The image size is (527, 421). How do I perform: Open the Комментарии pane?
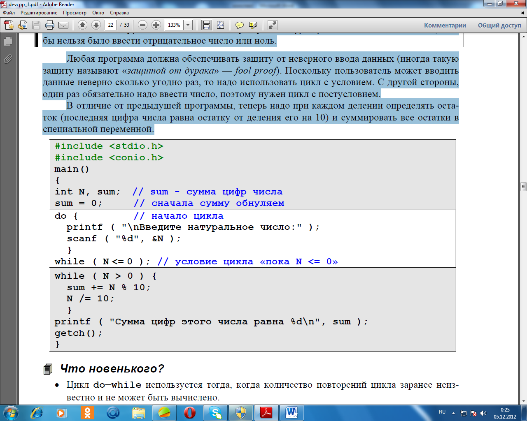[445, 25]
